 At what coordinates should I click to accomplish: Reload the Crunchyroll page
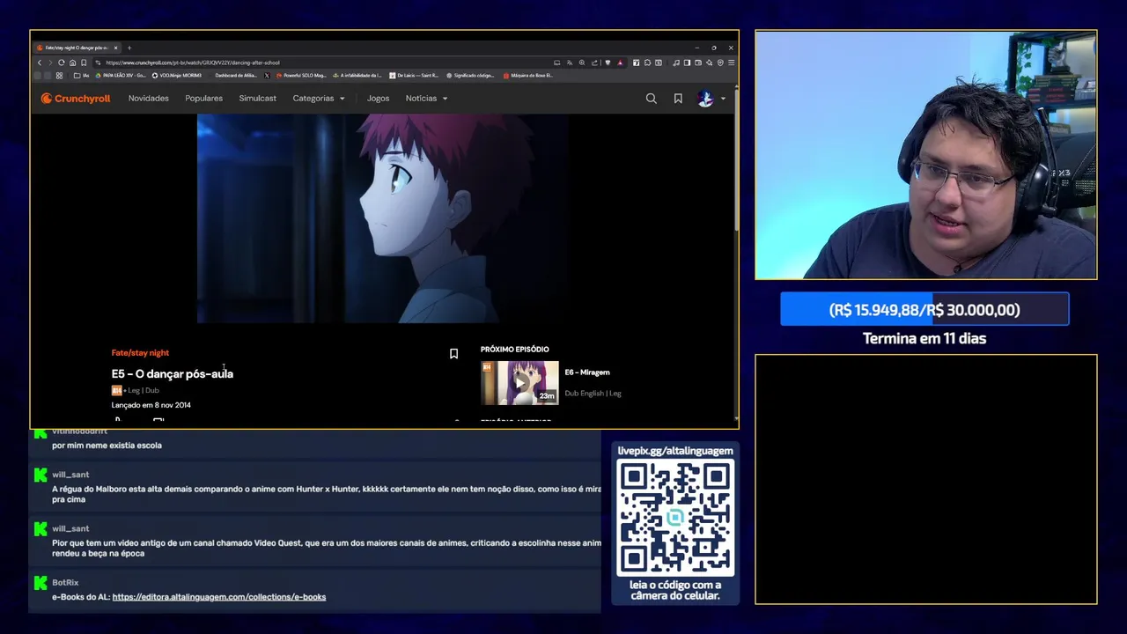click(x=61, y=63)
